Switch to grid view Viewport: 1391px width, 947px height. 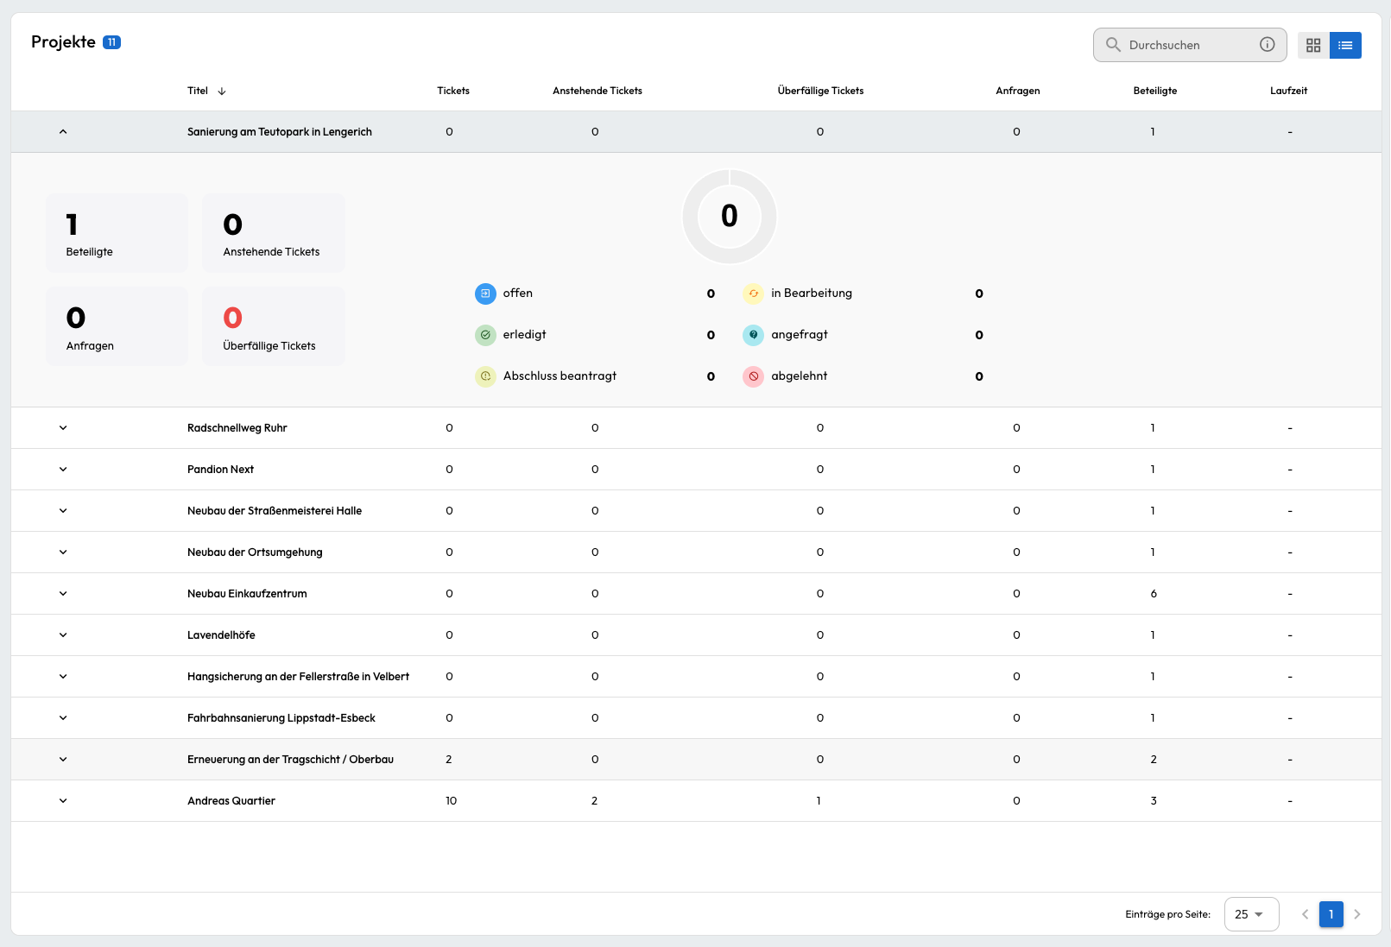click(1313, 45)
